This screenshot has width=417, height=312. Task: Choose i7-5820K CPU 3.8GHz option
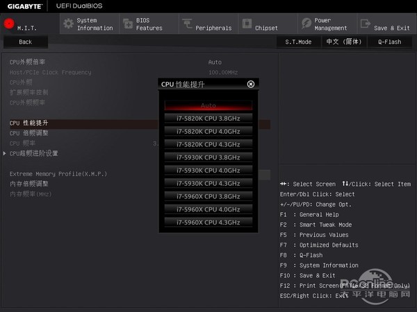[208, 118]
